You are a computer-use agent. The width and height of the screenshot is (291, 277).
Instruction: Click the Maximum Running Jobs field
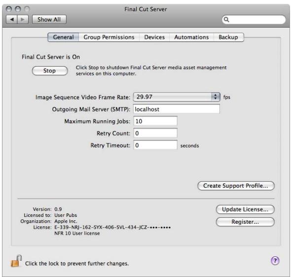[x=155, y=121]
